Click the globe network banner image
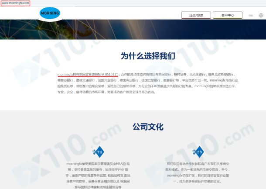 133,29
